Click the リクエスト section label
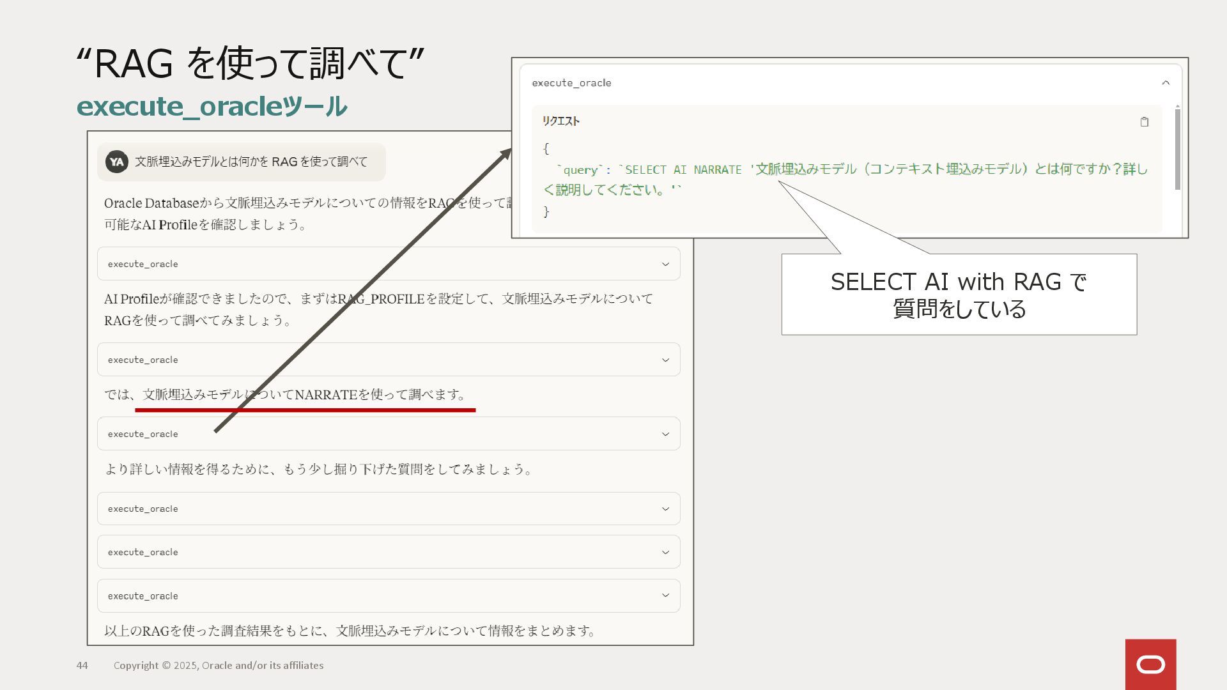Viewport: 1227px width, 690px height. (560, 121)
